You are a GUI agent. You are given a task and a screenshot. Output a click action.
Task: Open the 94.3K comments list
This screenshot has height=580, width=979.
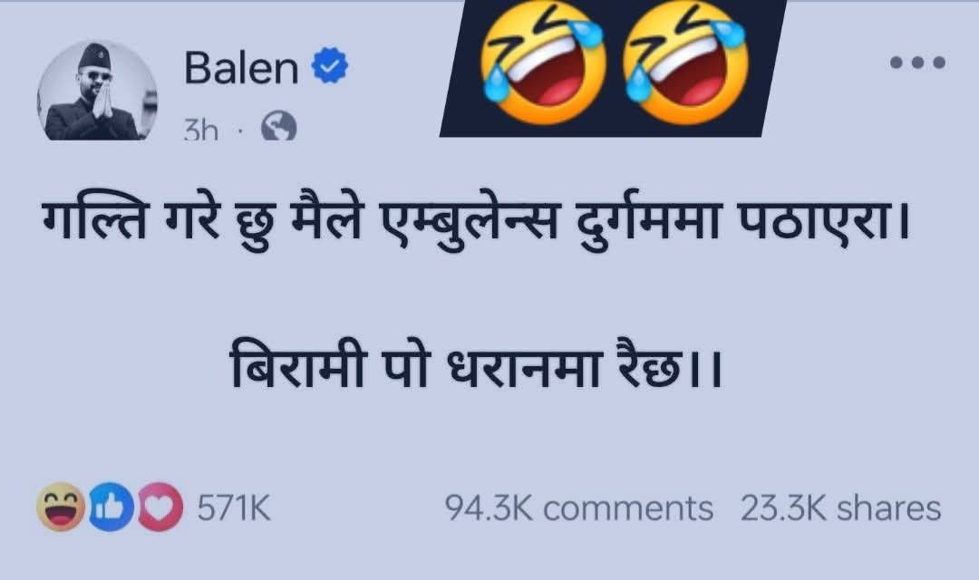click(x=578, y=507)
